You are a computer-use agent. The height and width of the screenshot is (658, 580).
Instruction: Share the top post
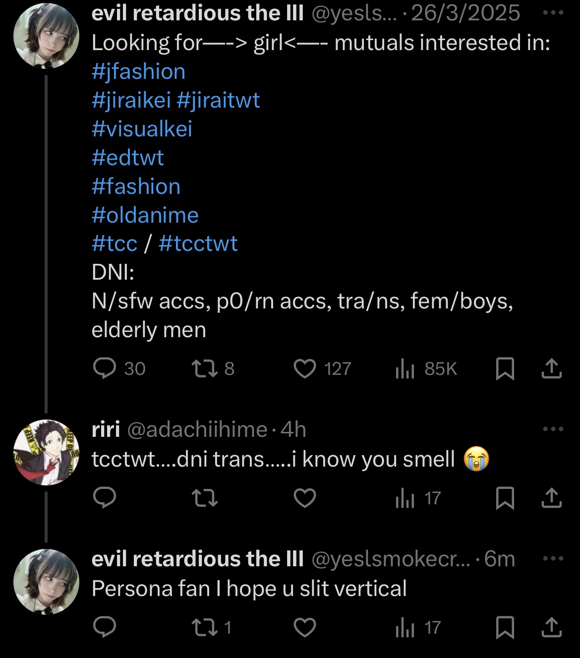[x=551, y=368]
